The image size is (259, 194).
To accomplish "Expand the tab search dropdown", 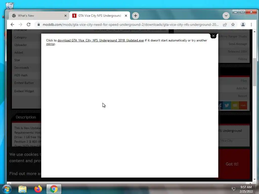I will pos(226,16).
